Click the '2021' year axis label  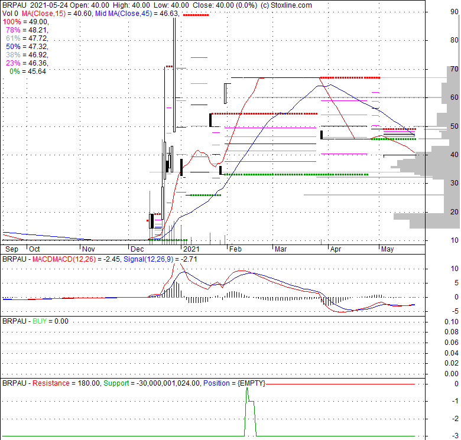click(x=191, y=249)
